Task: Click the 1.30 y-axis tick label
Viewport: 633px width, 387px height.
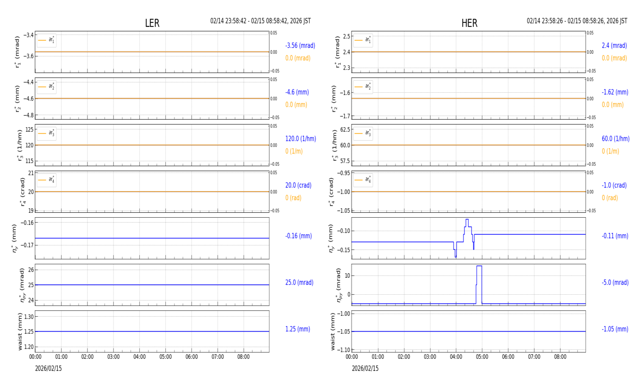Action: 28,317
